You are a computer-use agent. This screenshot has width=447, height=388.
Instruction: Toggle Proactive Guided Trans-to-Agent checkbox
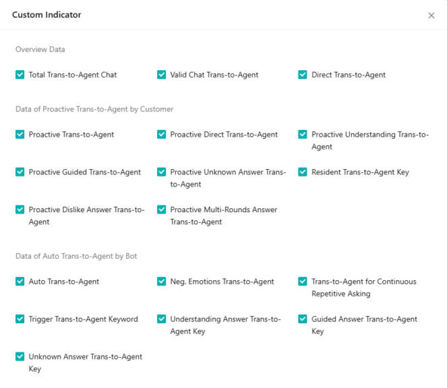click(20, 172)
